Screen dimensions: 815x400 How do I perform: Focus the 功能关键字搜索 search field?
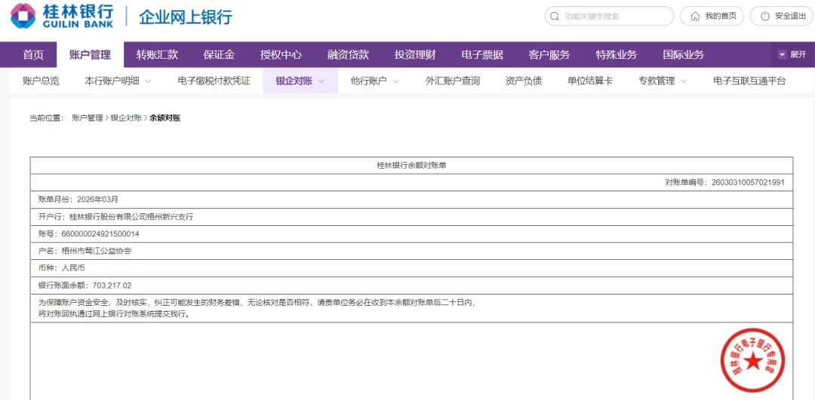pos(609,16)
